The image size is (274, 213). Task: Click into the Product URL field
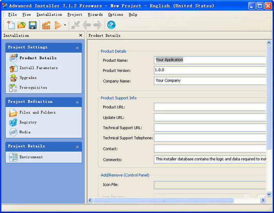(210, 107)
